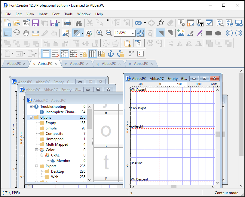Click the anchor icon in toolbar

(x=111, y=53)
